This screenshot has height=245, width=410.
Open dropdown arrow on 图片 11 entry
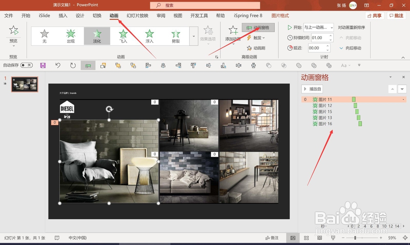coord(403,99)
